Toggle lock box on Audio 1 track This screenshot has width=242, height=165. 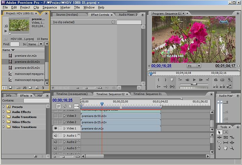[x=60, y=135]
